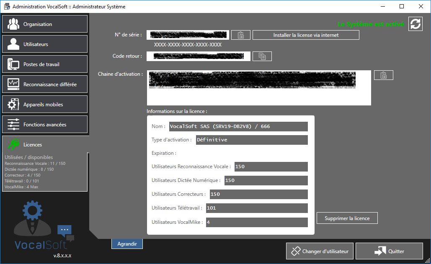Click the version label v.8.x.x.x

[62, 256]
